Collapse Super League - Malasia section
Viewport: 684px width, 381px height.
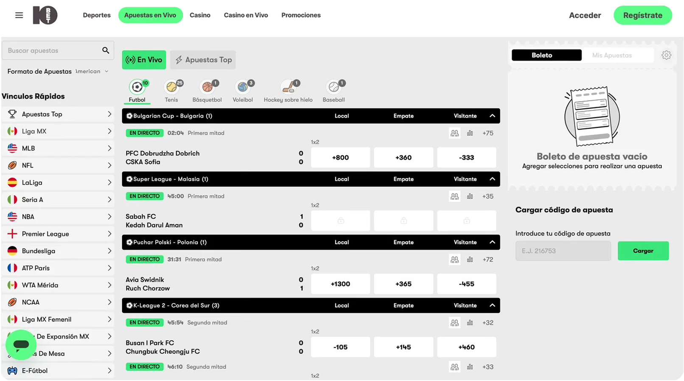click(x=492, y=179)
